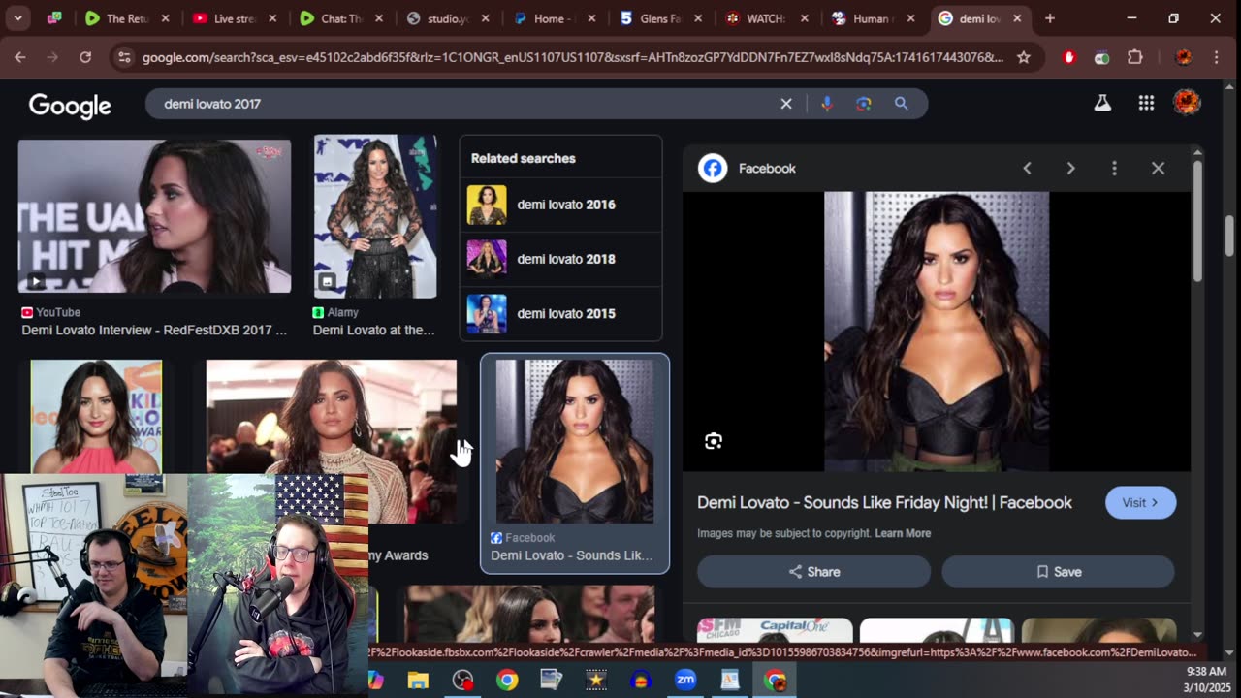1241x698 pixels.
Task: Open Google Chrome taskbar icon
Action: coord(507,681)
